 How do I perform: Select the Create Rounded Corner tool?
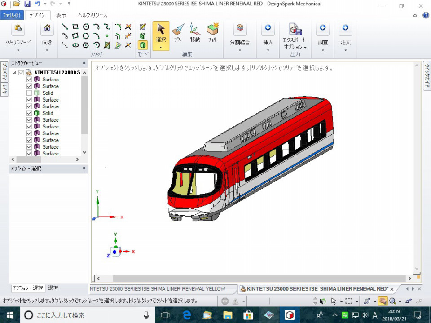click(118, 27)
